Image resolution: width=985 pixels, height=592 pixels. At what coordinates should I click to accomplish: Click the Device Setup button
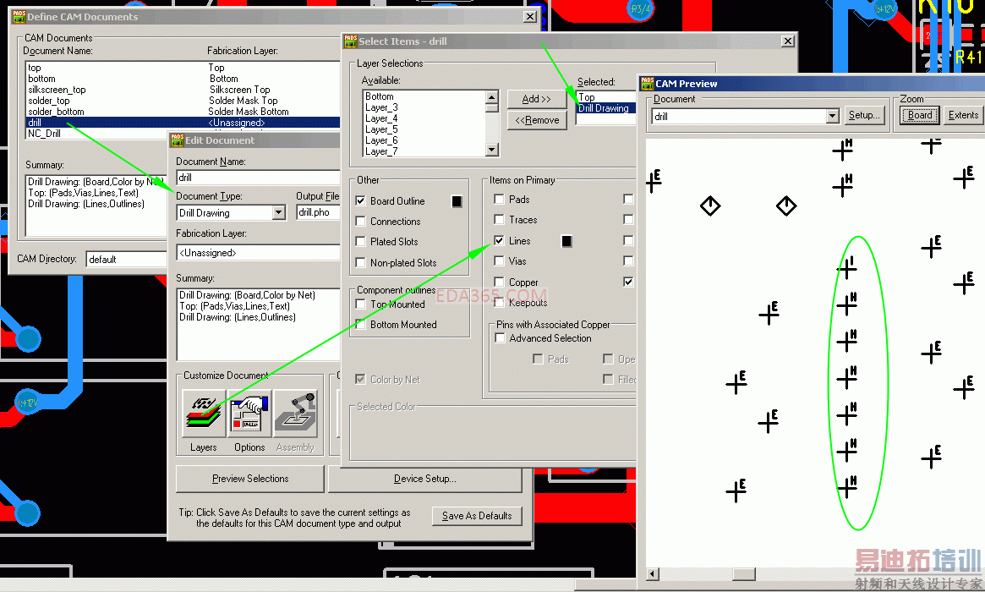(x=425, y=479)
